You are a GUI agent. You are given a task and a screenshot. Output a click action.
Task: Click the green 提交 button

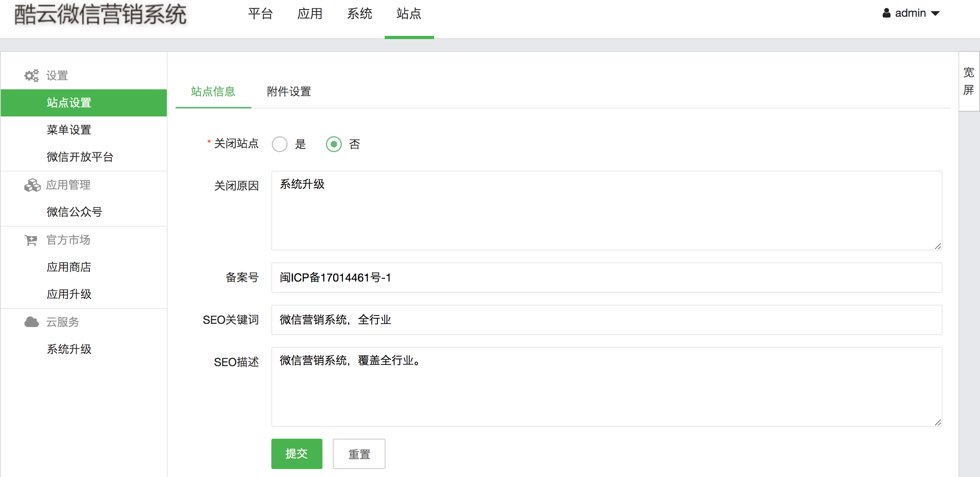(x=297, y=453)
